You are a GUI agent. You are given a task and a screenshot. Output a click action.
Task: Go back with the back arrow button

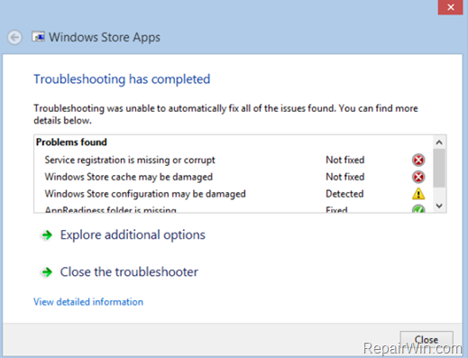point(14,38)
